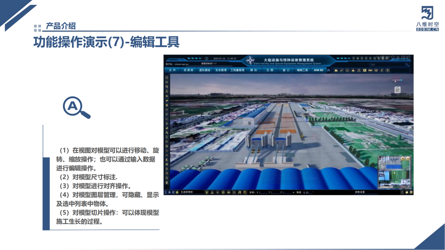Open the 文件 menu
Viewport: 445px width, 250px height.
172,71
